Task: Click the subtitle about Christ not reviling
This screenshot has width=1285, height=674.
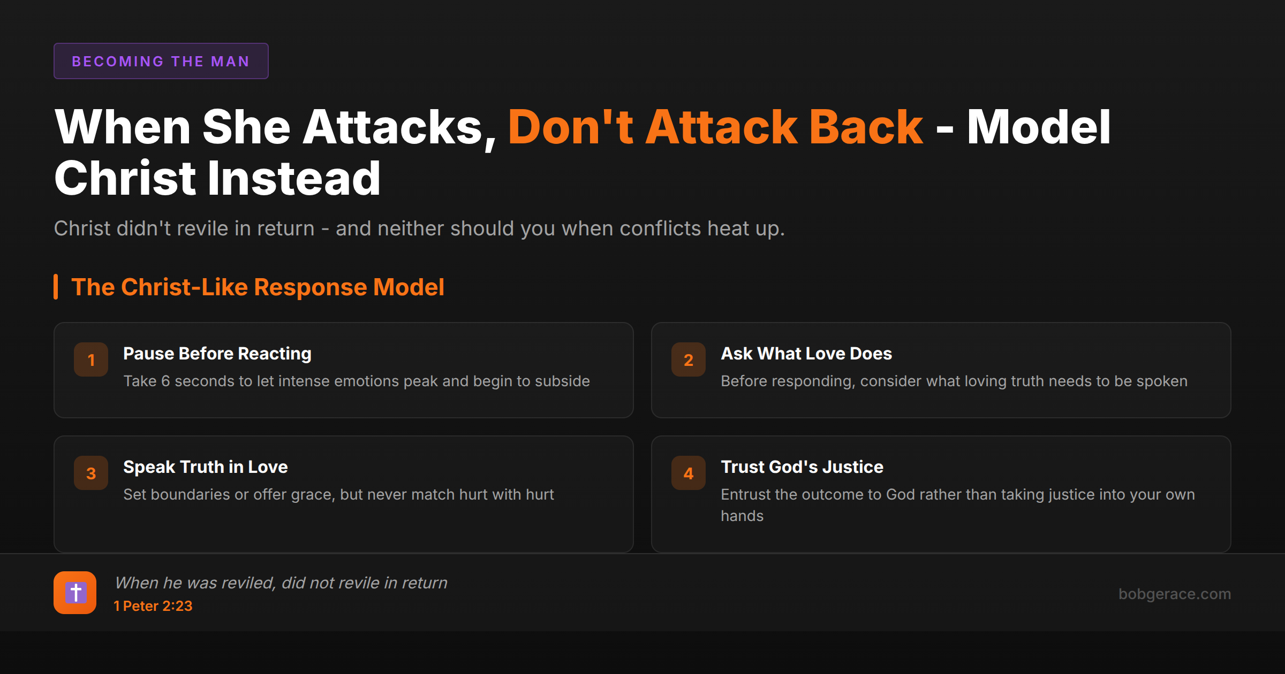Action: (419, 228)
